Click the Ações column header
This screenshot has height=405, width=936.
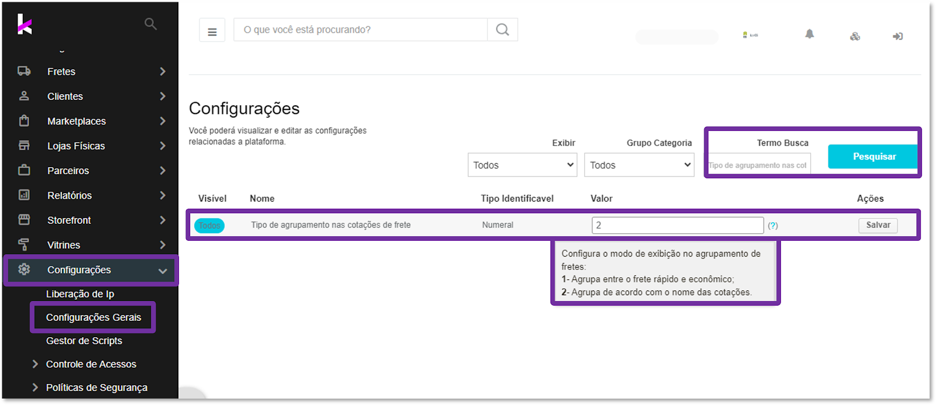pyautogui.click(x=870, y=199)
